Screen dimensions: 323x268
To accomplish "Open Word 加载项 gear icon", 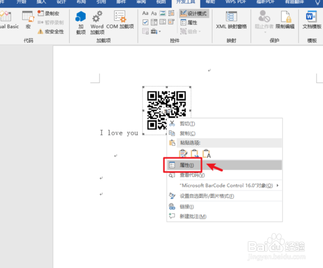I will click(97, 23).
